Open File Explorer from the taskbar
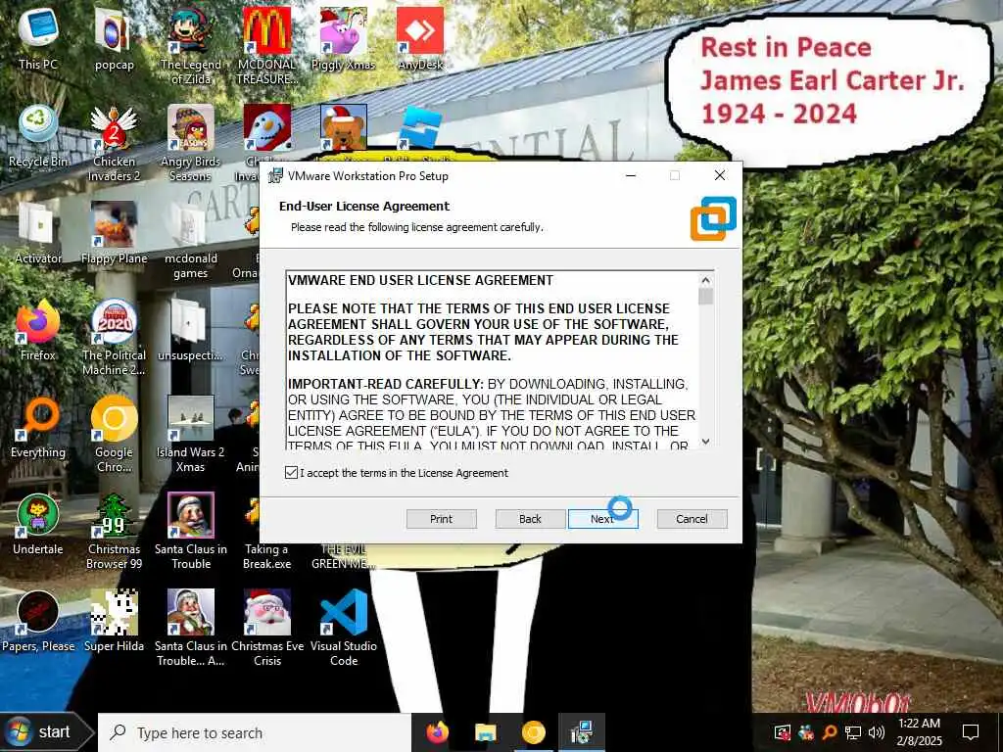Viewport: 1003px width, 752px height. (486, 732)
